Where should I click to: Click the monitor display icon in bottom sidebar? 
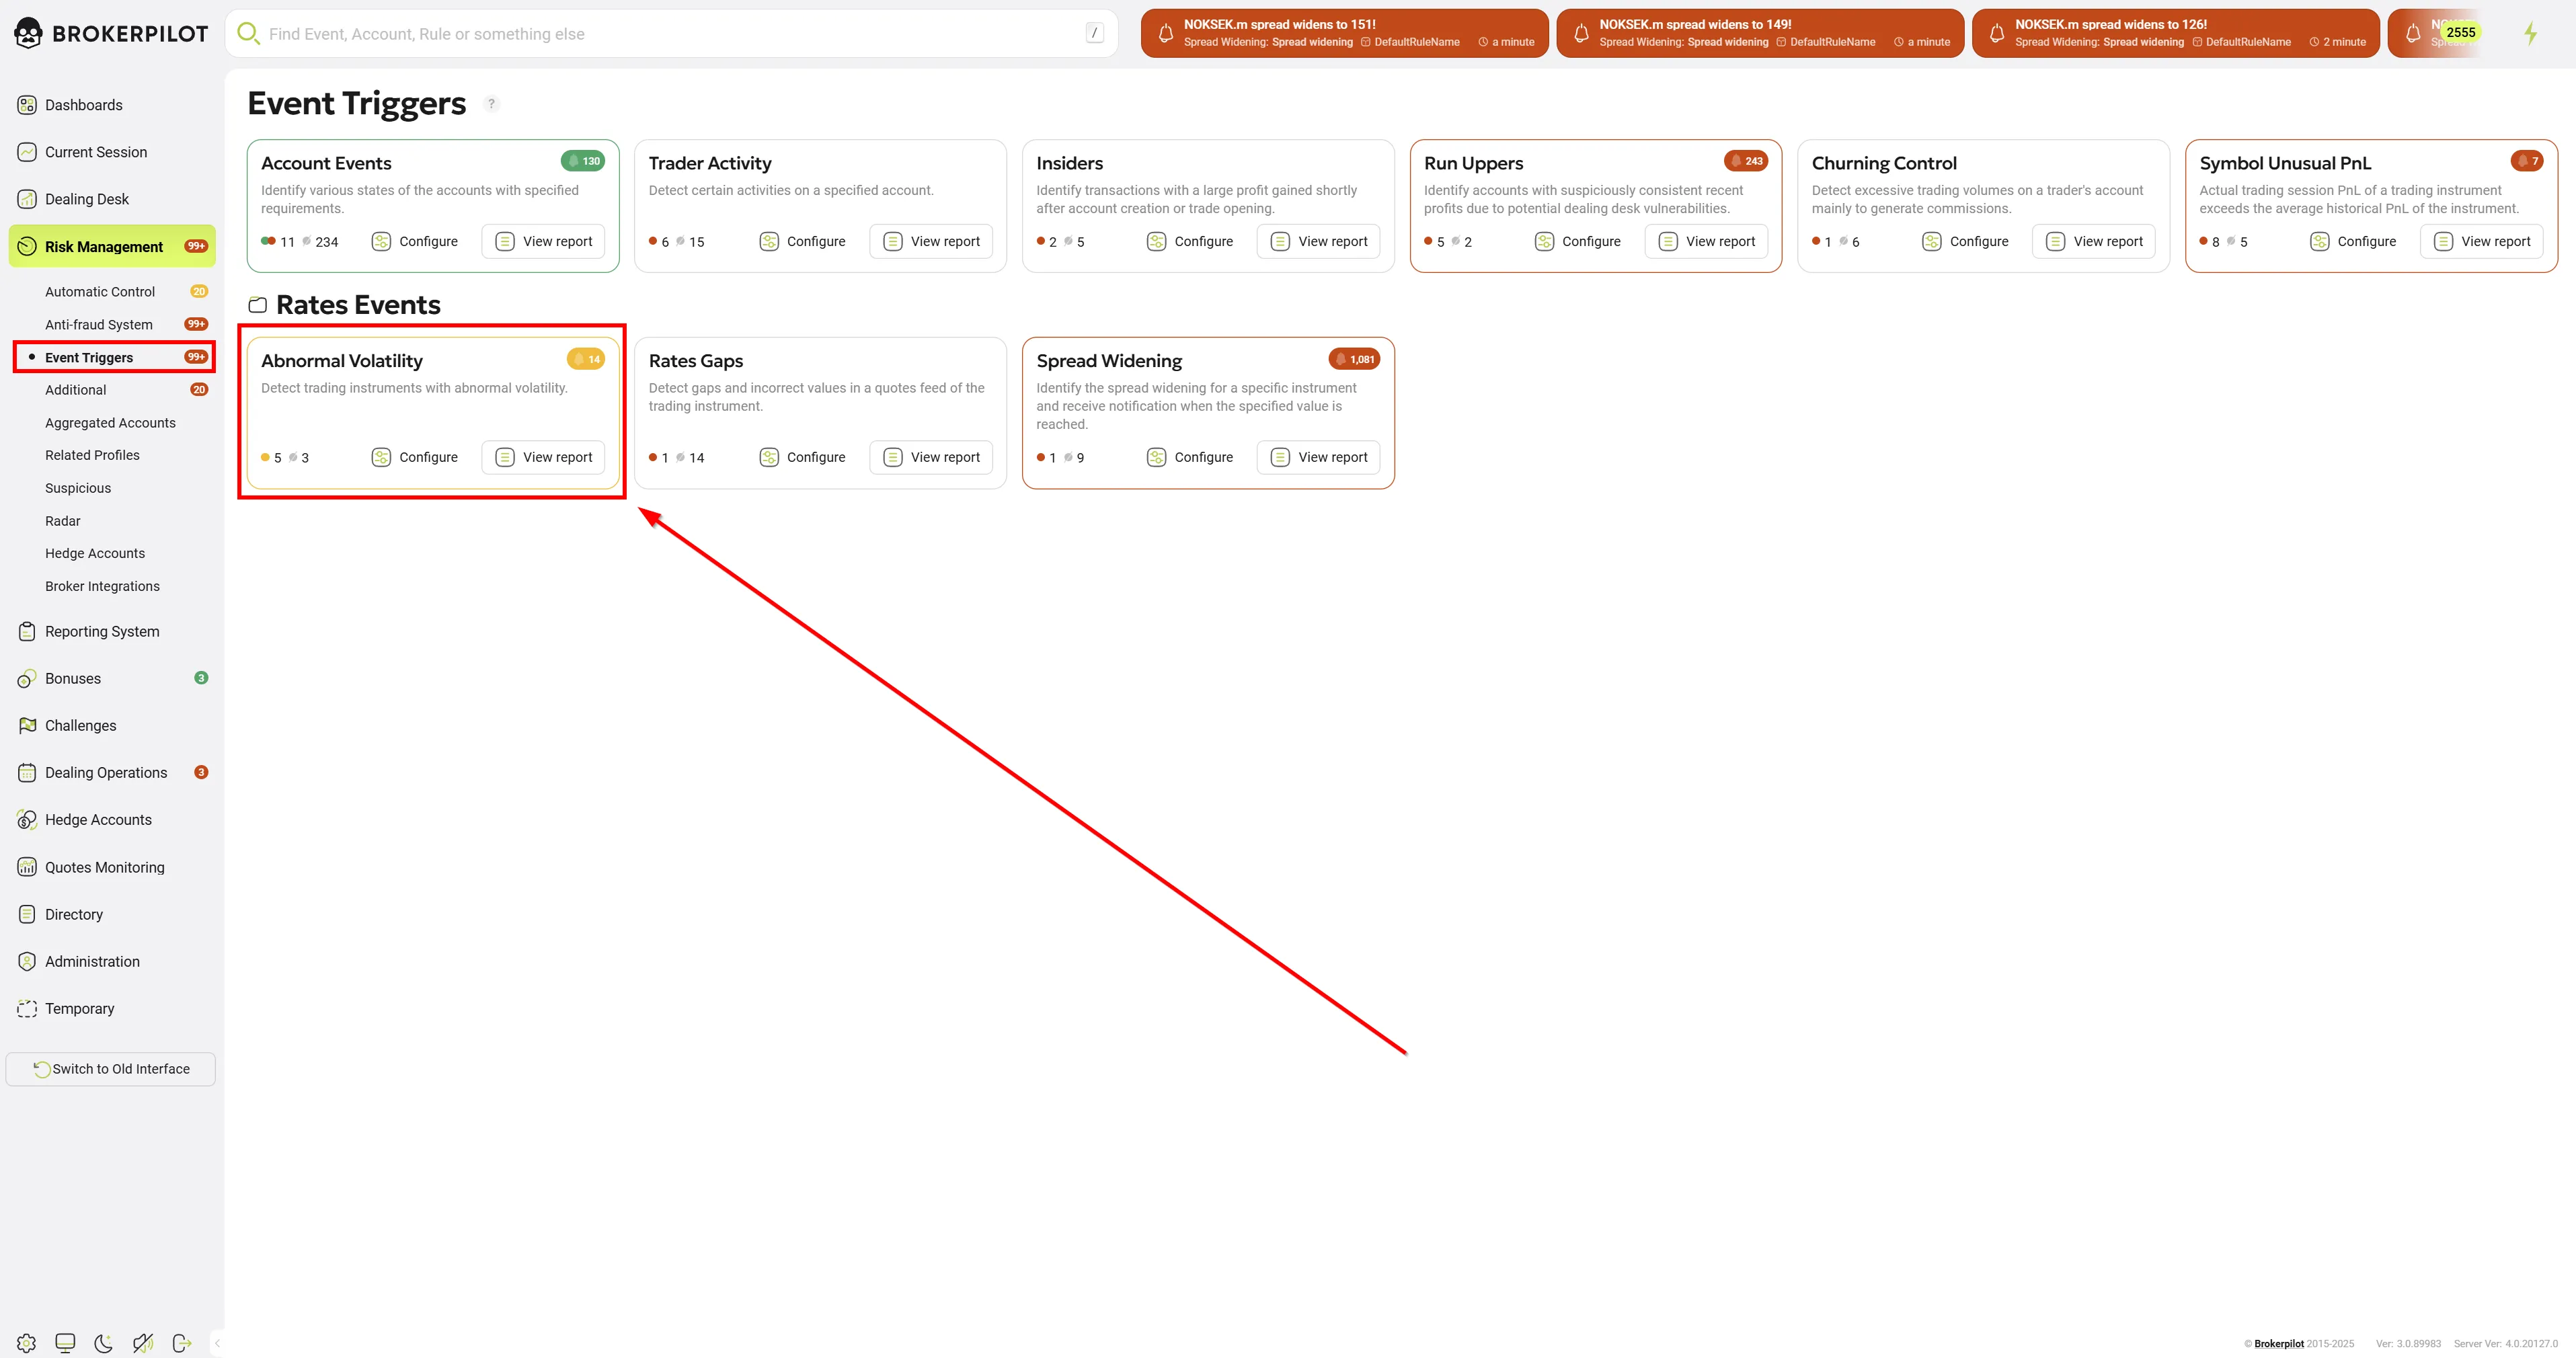[65, 1343]
